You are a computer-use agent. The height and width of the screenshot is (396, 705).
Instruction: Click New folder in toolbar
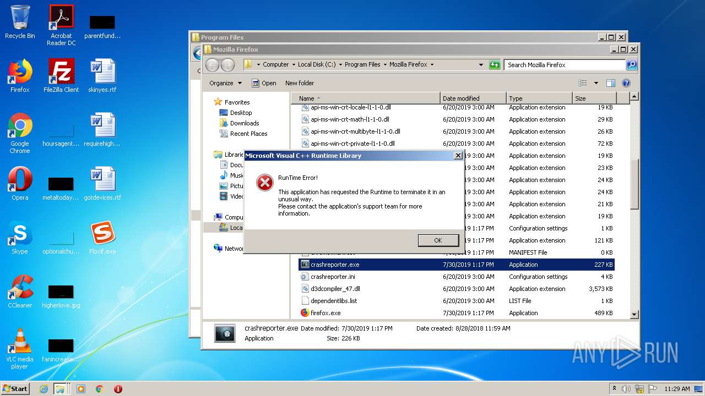[300, 83]
